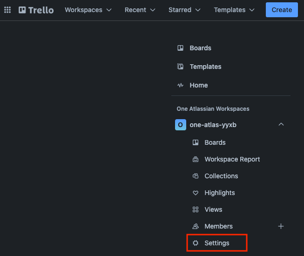This screenshot has height=256, width=304.
Task: Click the blue Create button
Action: (282, 10)
